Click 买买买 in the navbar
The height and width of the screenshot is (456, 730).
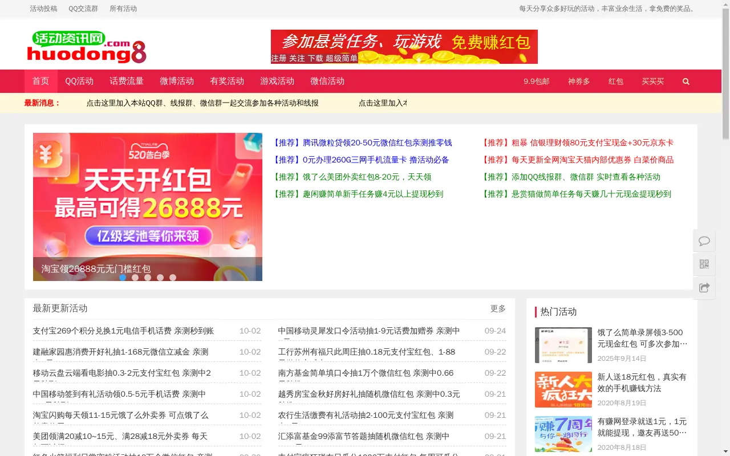click(x=653, y=82)
